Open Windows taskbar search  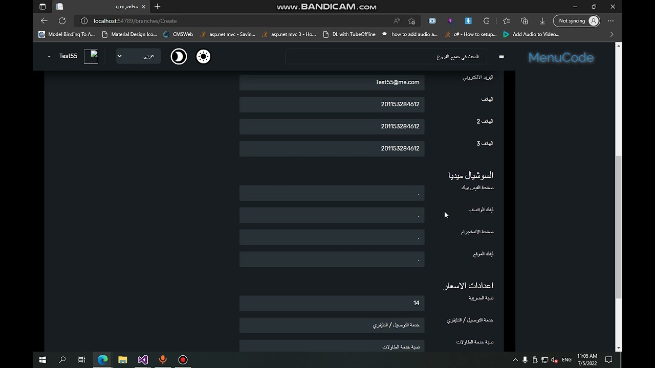pyautogui.click(x=62, y=360)
